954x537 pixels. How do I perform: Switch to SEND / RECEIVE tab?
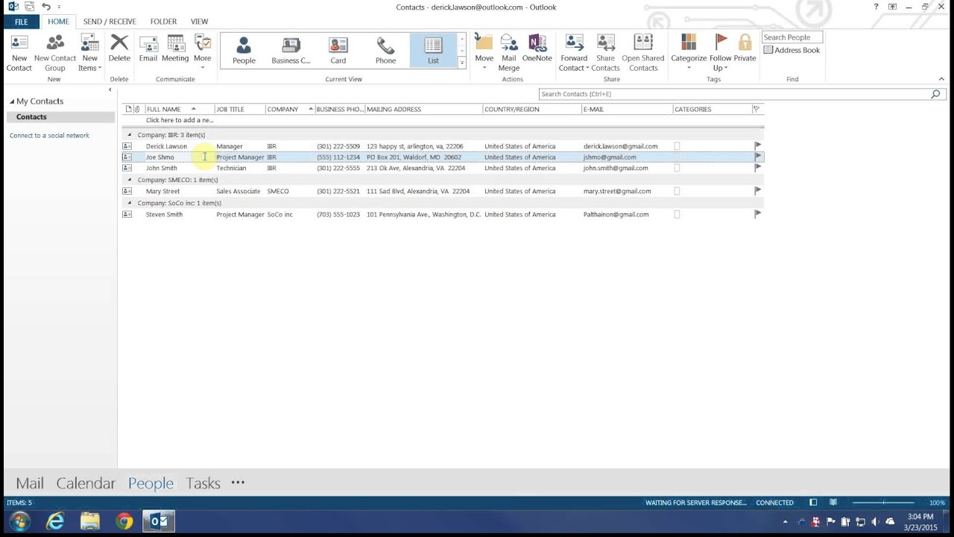pos(110,22)
